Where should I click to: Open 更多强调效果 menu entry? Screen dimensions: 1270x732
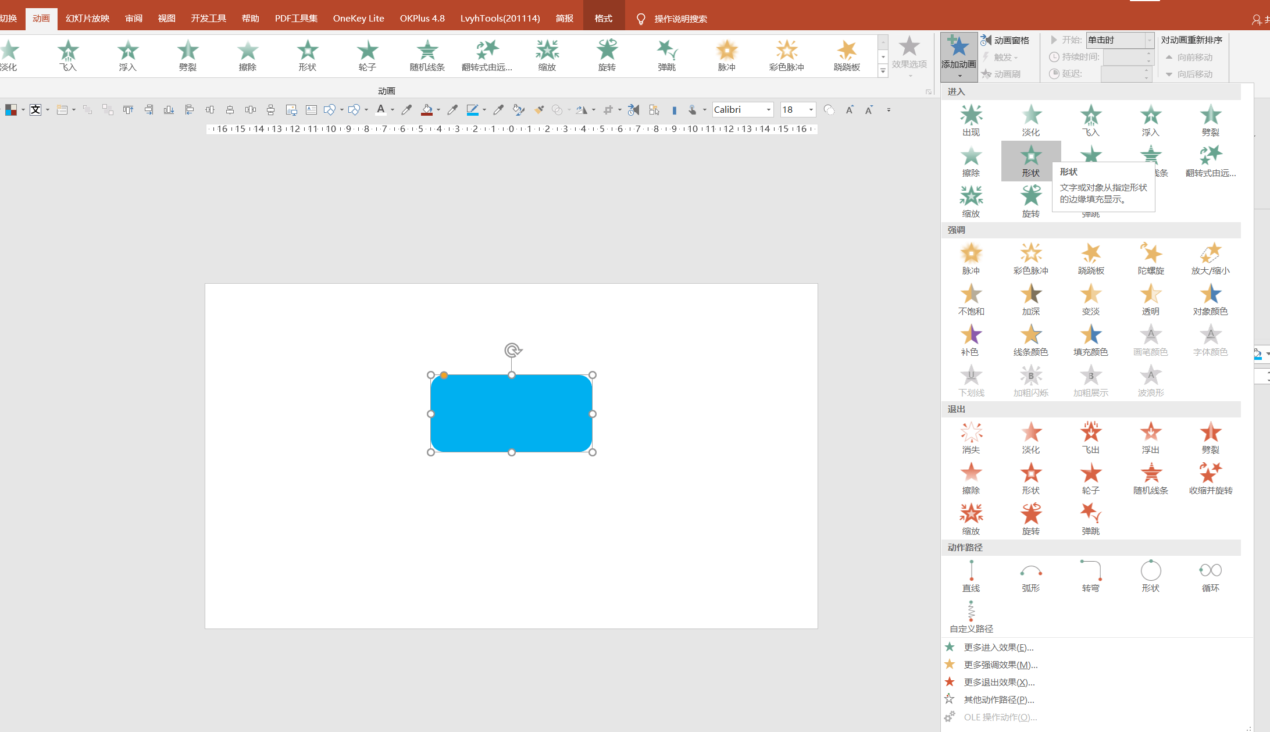tap(1001, 665)
